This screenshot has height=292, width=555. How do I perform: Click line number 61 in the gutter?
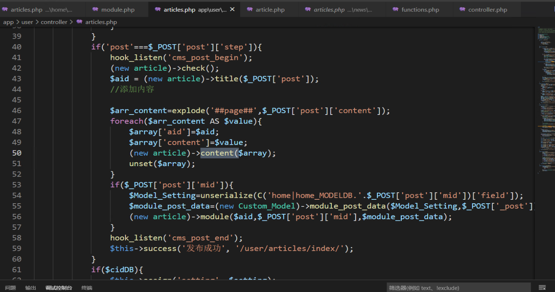point(17,269)
